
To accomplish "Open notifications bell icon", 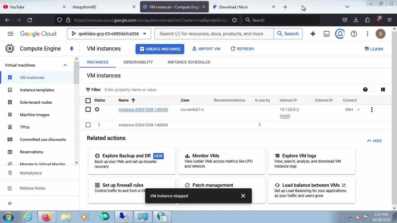I will 340,34.
